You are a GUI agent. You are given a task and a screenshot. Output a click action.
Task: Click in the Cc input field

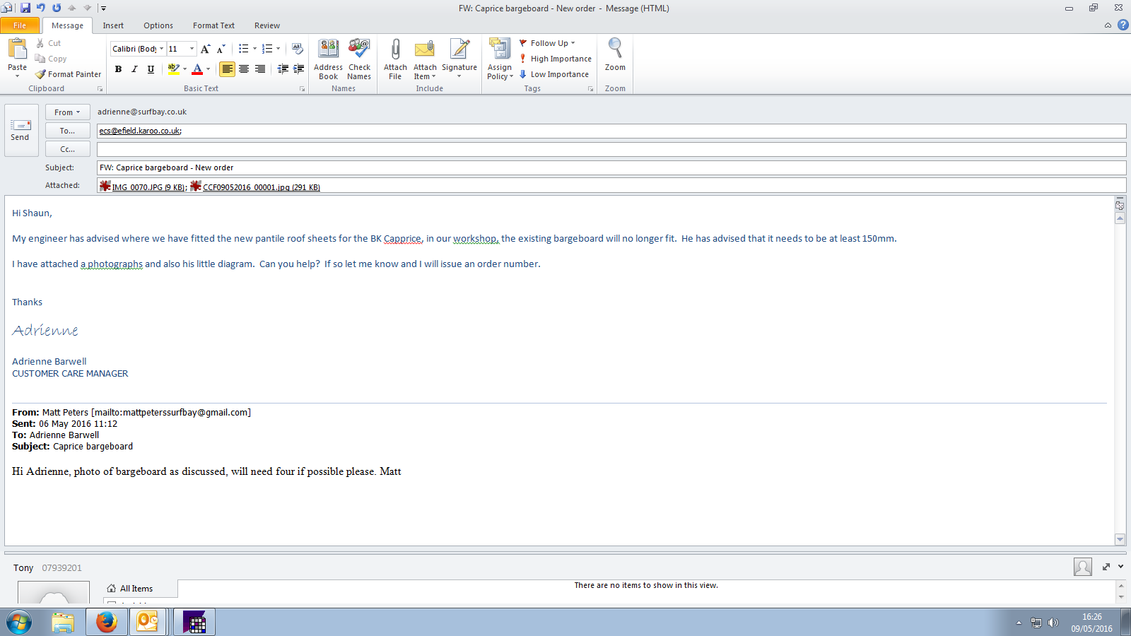point(611,149)
